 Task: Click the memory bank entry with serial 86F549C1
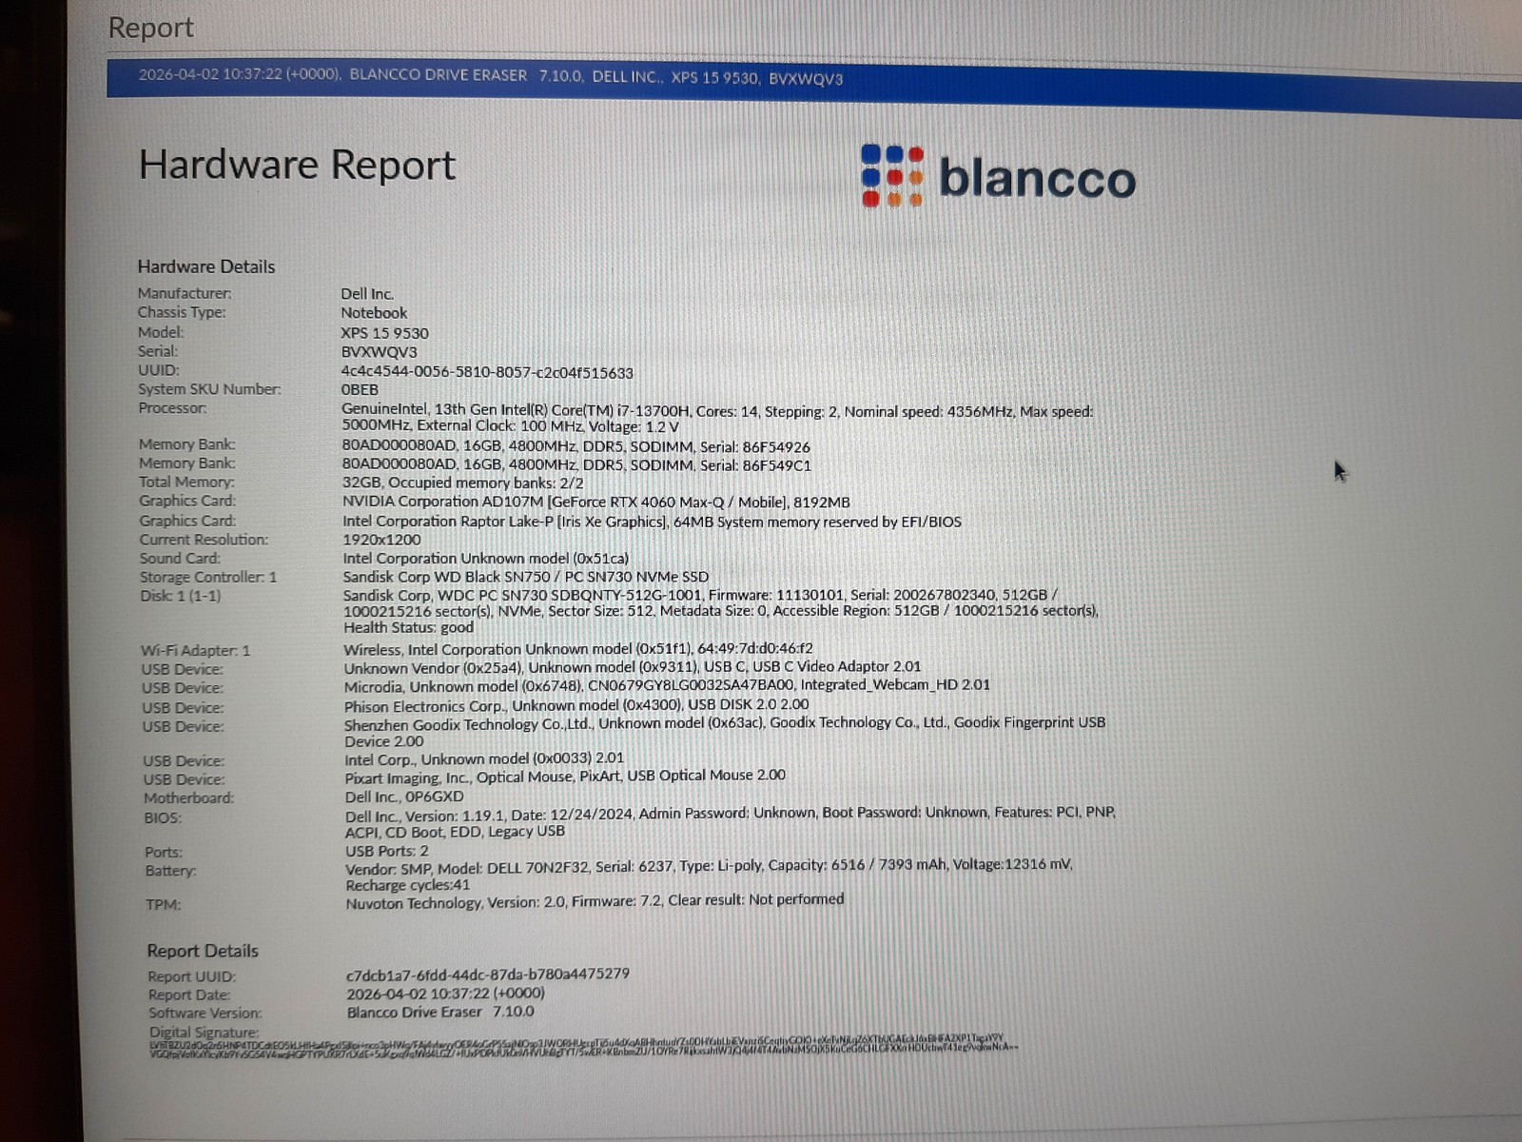click(x=576, y=465)
